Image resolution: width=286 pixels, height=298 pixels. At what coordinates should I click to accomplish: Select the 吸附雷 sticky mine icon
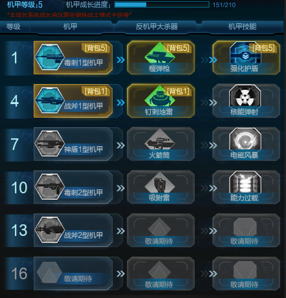[x=160, y=182]
